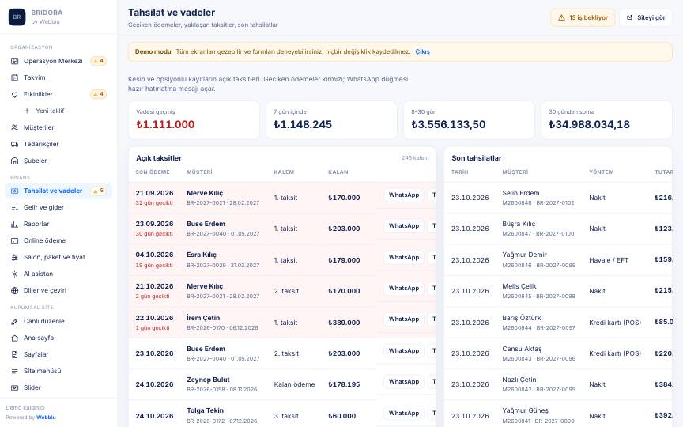Click the Tahsilat ve vadeler badge showing 5
Viewport: 683px width, 427px height.
99,191
